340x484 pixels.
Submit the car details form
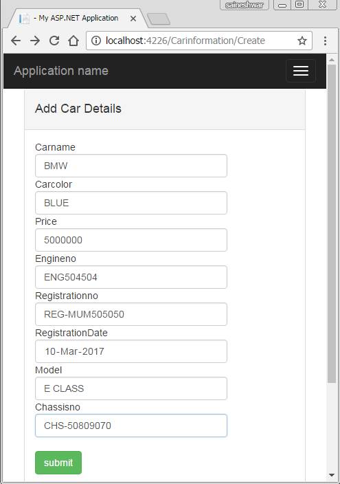pyautogui.click(x=58, y=463)
